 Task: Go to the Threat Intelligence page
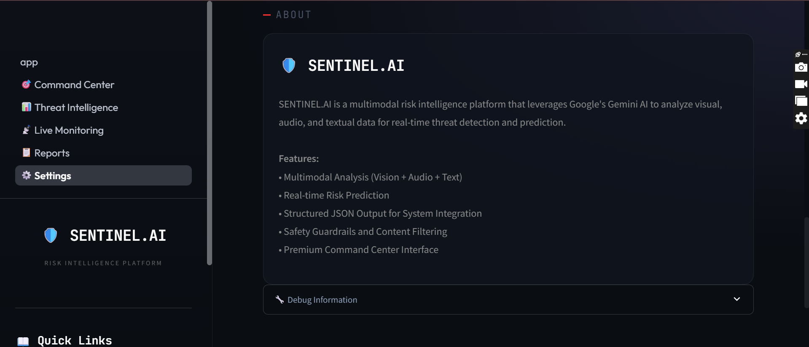[76, 108]
